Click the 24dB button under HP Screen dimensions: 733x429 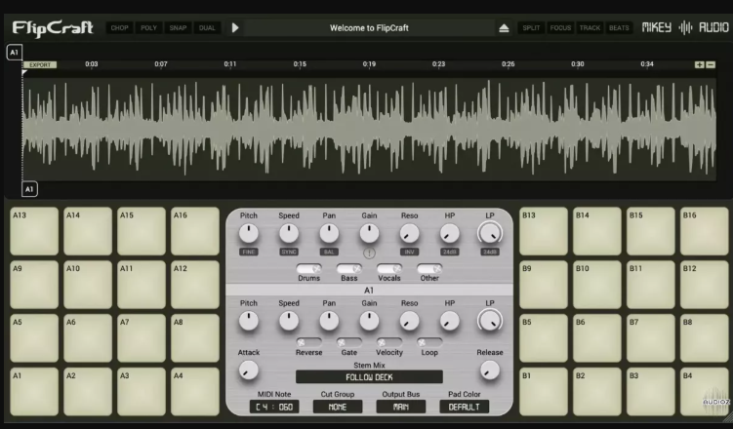(450, 253)
